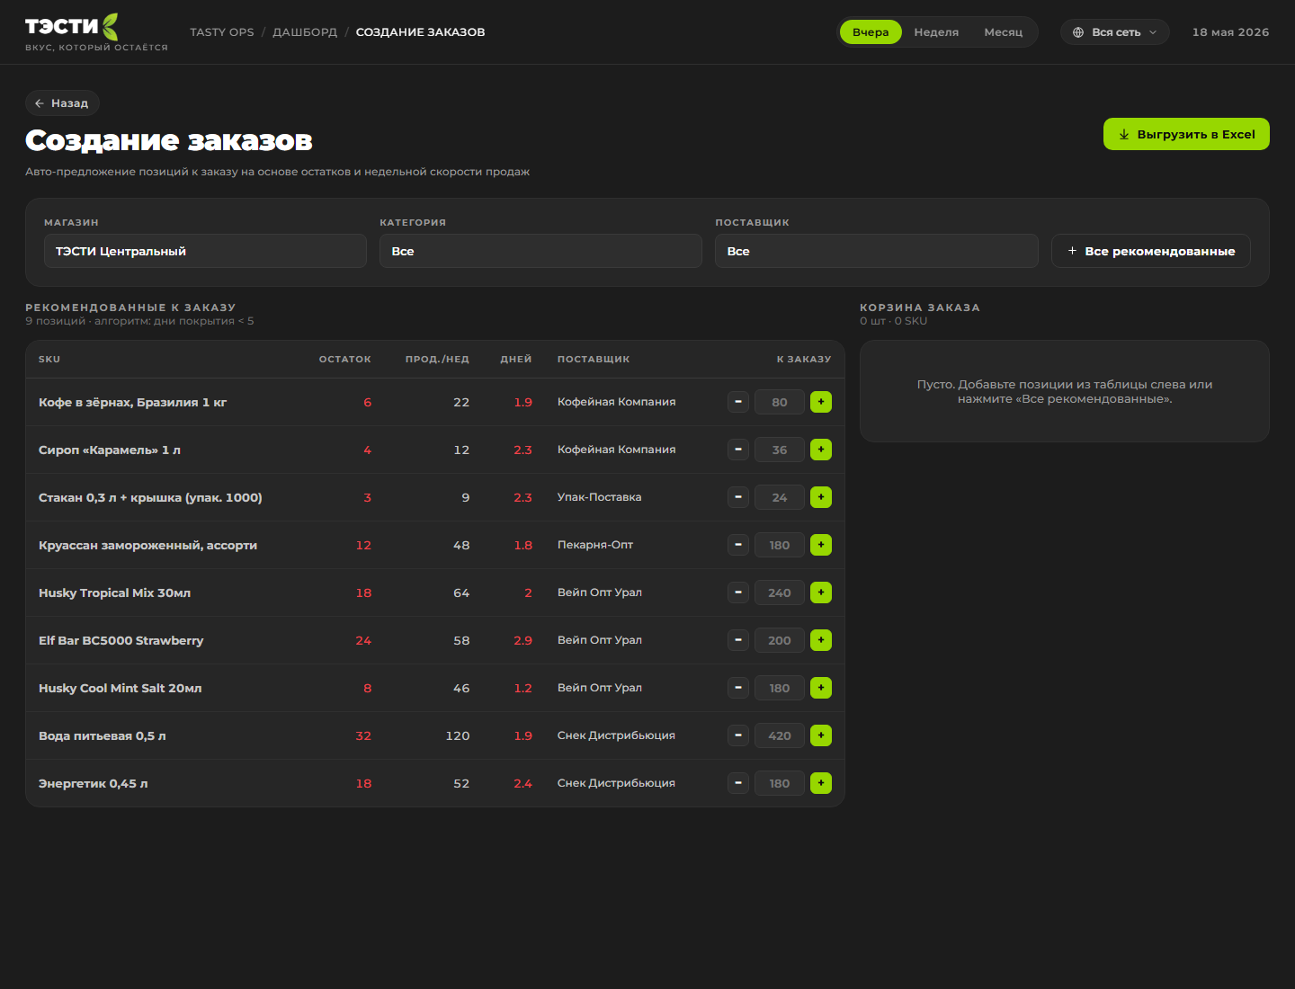Click quantity field 420 for Вода питьевая
Screen dimensions: 1295x989
[x=780, y=735]
